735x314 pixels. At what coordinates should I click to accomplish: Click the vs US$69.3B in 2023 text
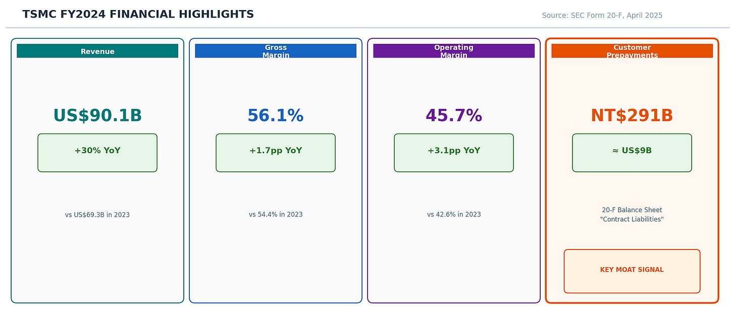coord(97,215)
